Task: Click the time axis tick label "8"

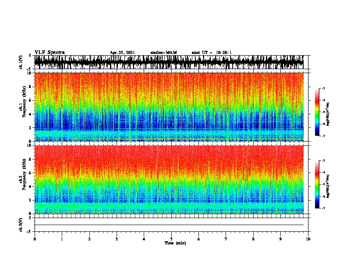Action: [253, 239]
